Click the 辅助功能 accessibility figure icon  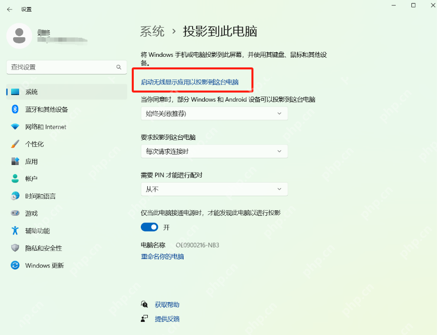coord(15,230)
